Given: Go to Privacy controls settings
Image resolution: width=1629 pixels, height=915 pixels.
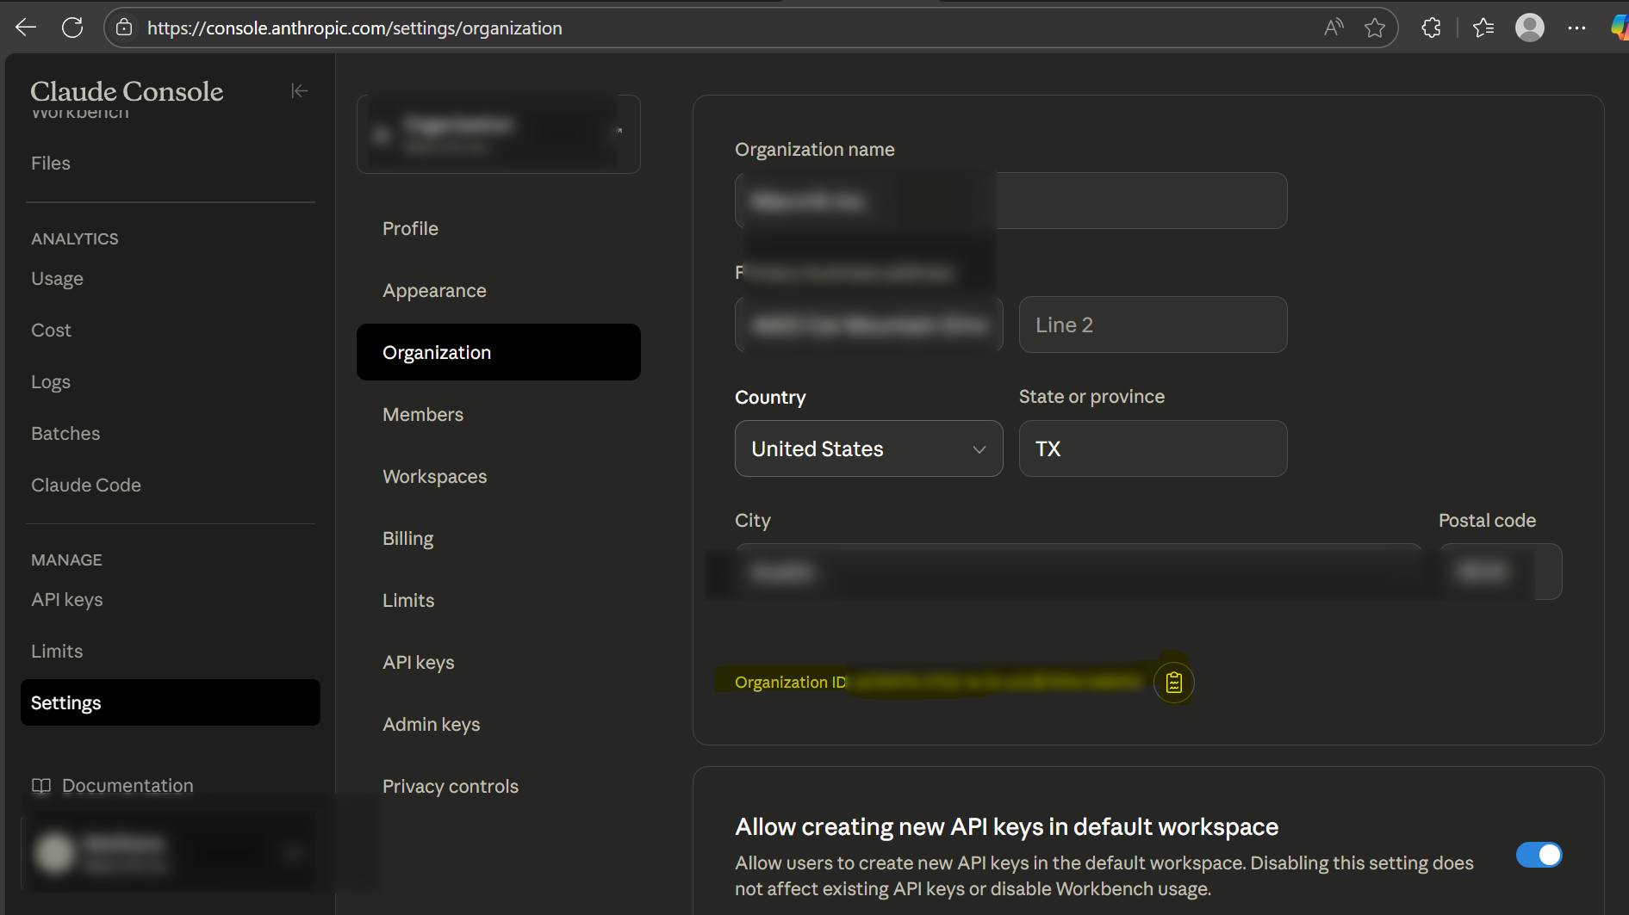Looking at the screenshot, I should click(450, 787).
